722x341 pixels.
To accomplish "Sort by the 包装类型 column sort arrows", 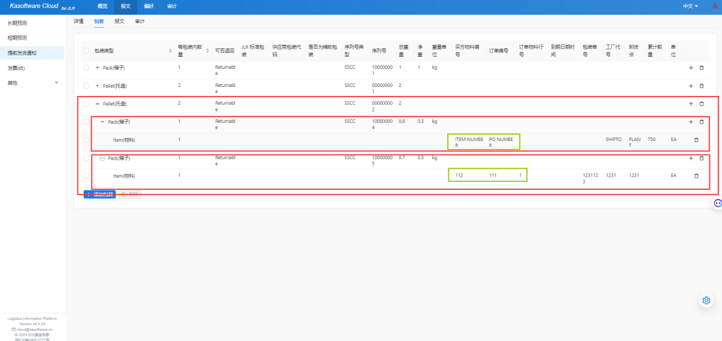I will coord(170,51).
